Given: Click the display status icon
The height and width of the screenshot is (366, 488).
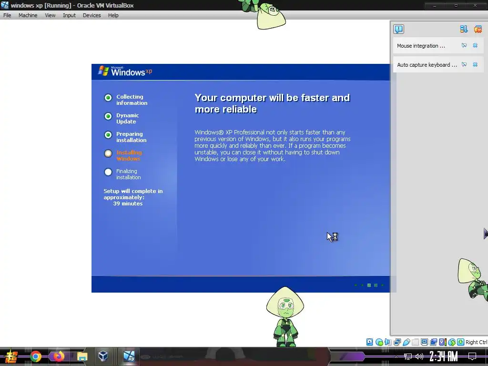Looking at the screenshot, I should click(424, 342).
